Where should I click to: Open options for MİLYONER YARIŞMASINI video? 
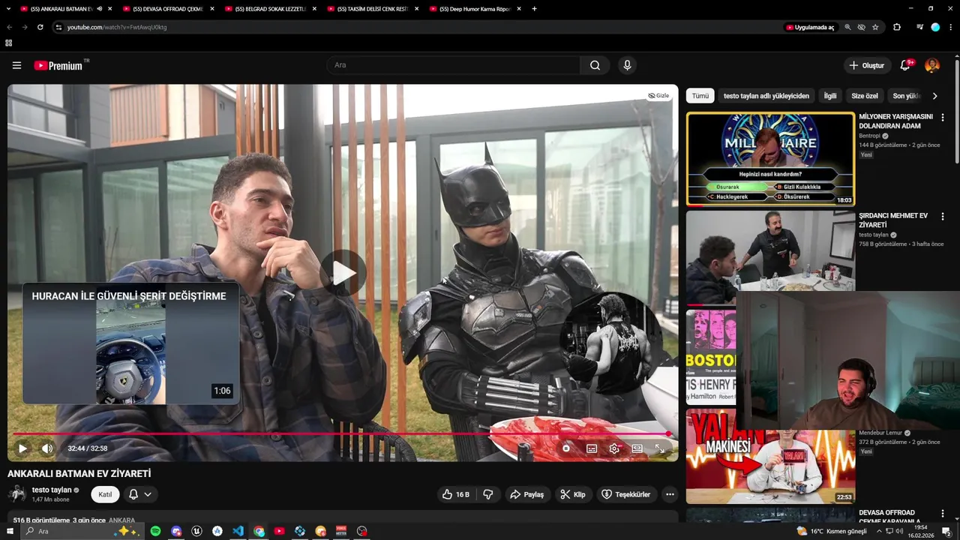(x=943, y=118)
